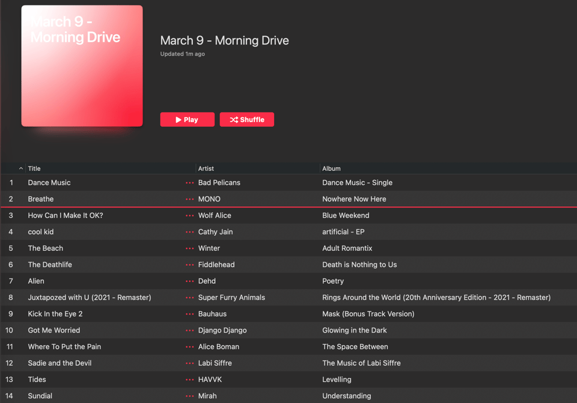This screenshot has width=577, height=403.
Task: Open more options for Dance Music track
Action: point(190,183)
